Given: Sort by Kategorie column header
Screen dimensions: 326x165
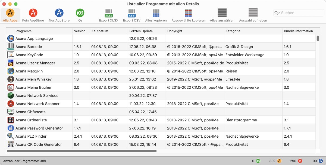Looking at the screenshot, I should pyautogui.click(x=253, y=31).
